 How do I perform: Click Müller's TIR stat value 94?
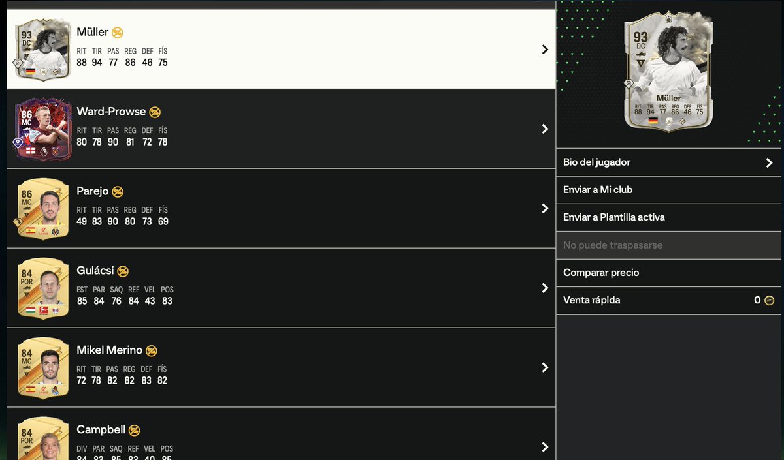pos(97,63)
